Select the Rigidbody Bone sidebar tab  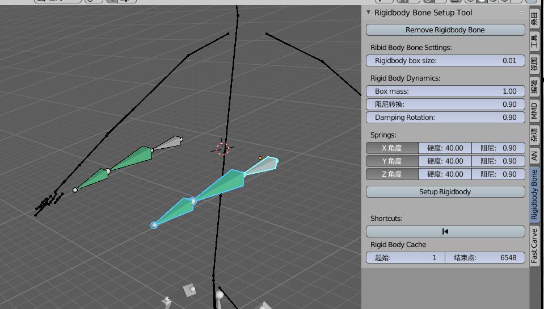(534, 195)
